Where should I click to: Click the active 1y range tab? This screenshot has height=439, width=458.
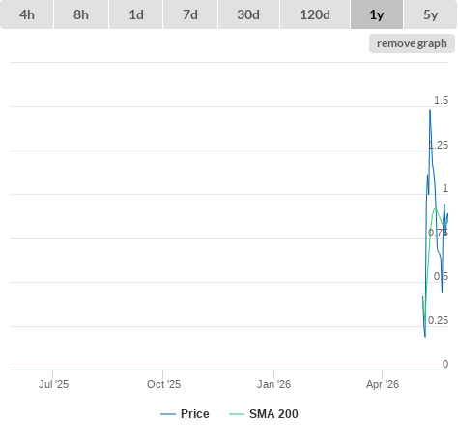click(377, 14)
